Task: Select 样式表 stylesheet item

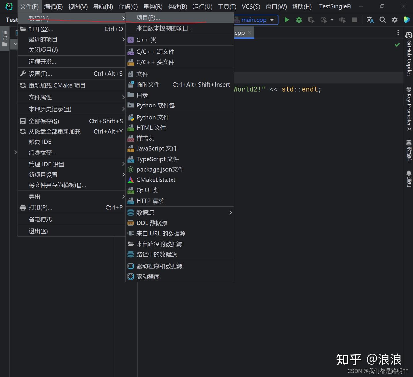Action: pyautogui.click(x=180, y=138)
